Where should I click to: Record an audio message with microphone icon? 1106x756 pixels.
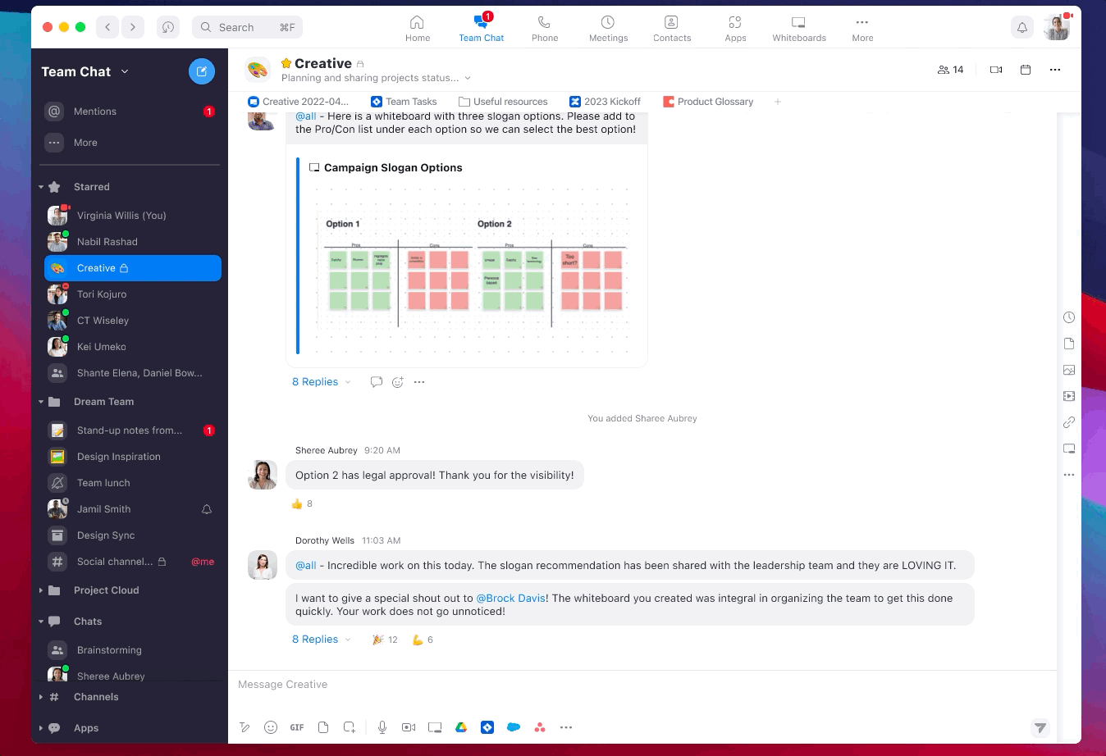coord(382,727)
